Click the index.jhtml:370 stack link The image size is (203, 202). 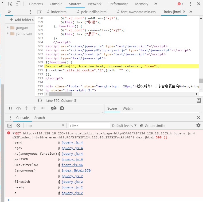point(76,170)
